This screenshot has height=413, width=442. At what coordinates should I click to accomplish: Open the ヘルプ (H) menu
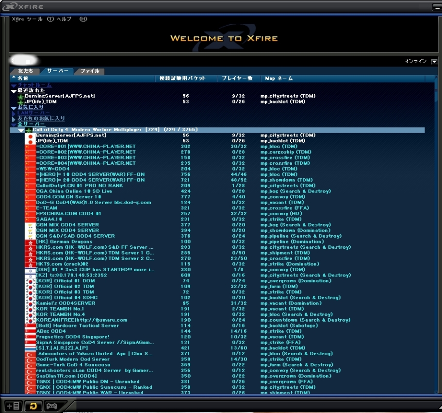(x=72, y=19)
